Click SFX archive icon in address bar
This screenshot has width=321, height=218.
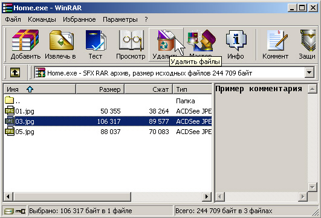pyautogui.click(x=40, y=72)
